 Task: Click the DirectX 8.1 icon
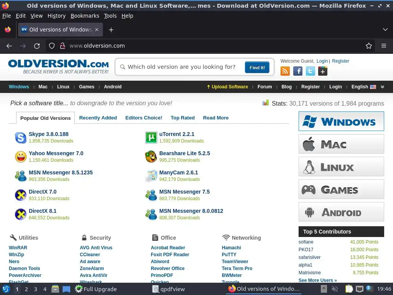point(21,214)
